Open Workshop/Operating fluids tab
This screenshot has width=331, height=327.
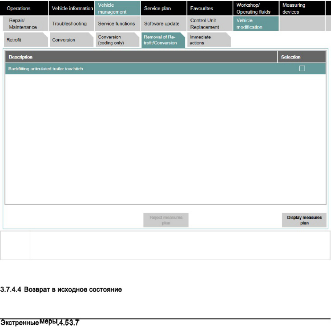tap(256, 8)
